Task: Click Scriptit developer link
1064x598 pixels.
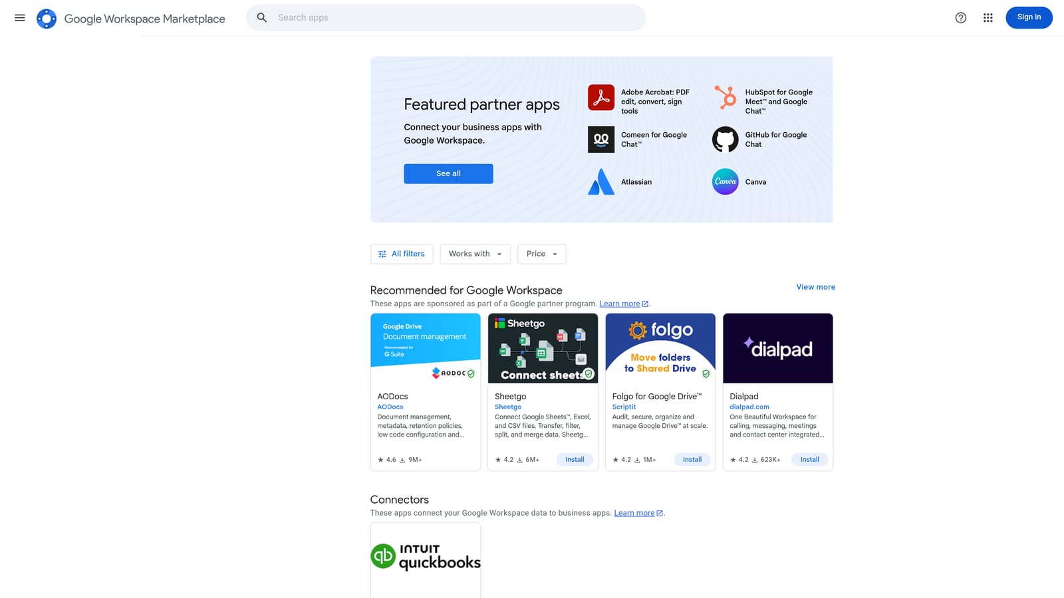Action: point(624,407)
